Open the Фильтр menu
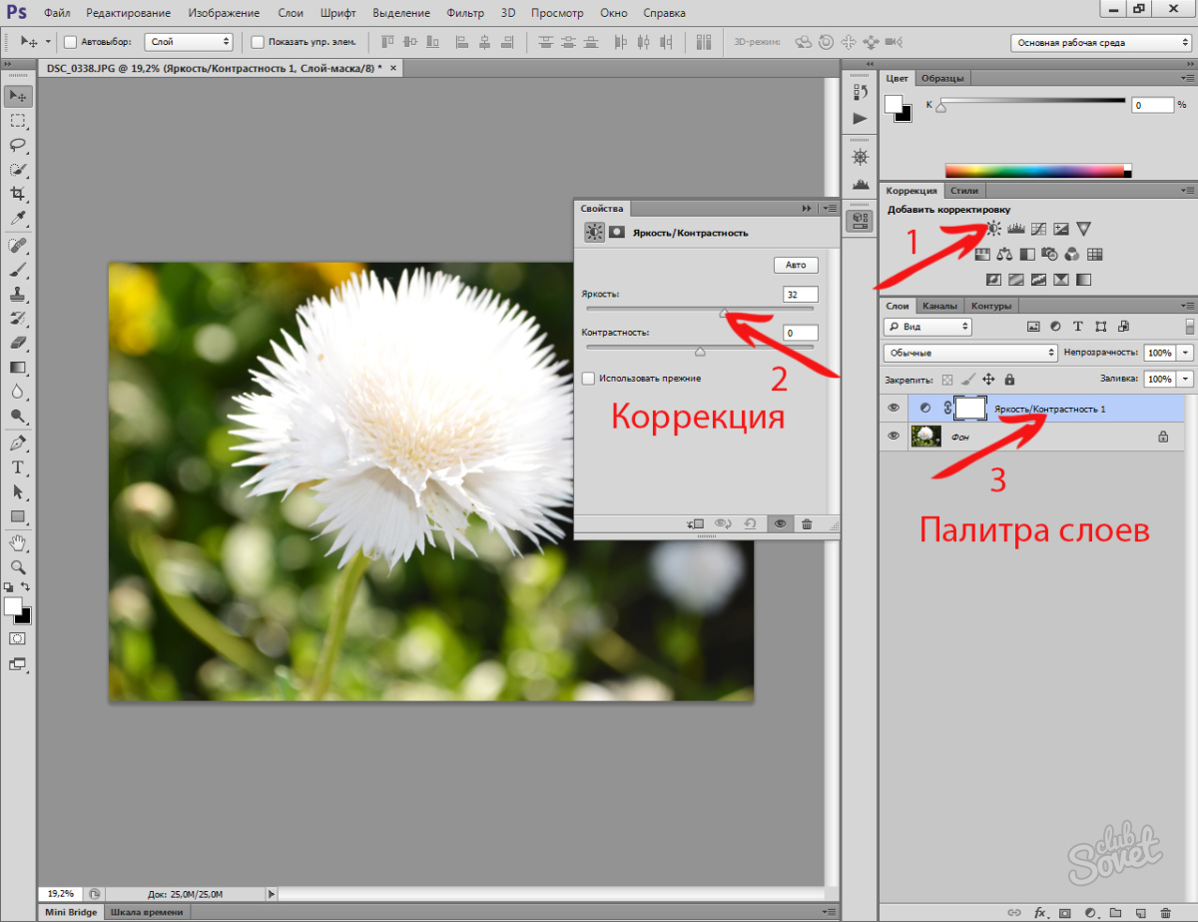This screenshot has width=1198, height=922. coord(464,14)
